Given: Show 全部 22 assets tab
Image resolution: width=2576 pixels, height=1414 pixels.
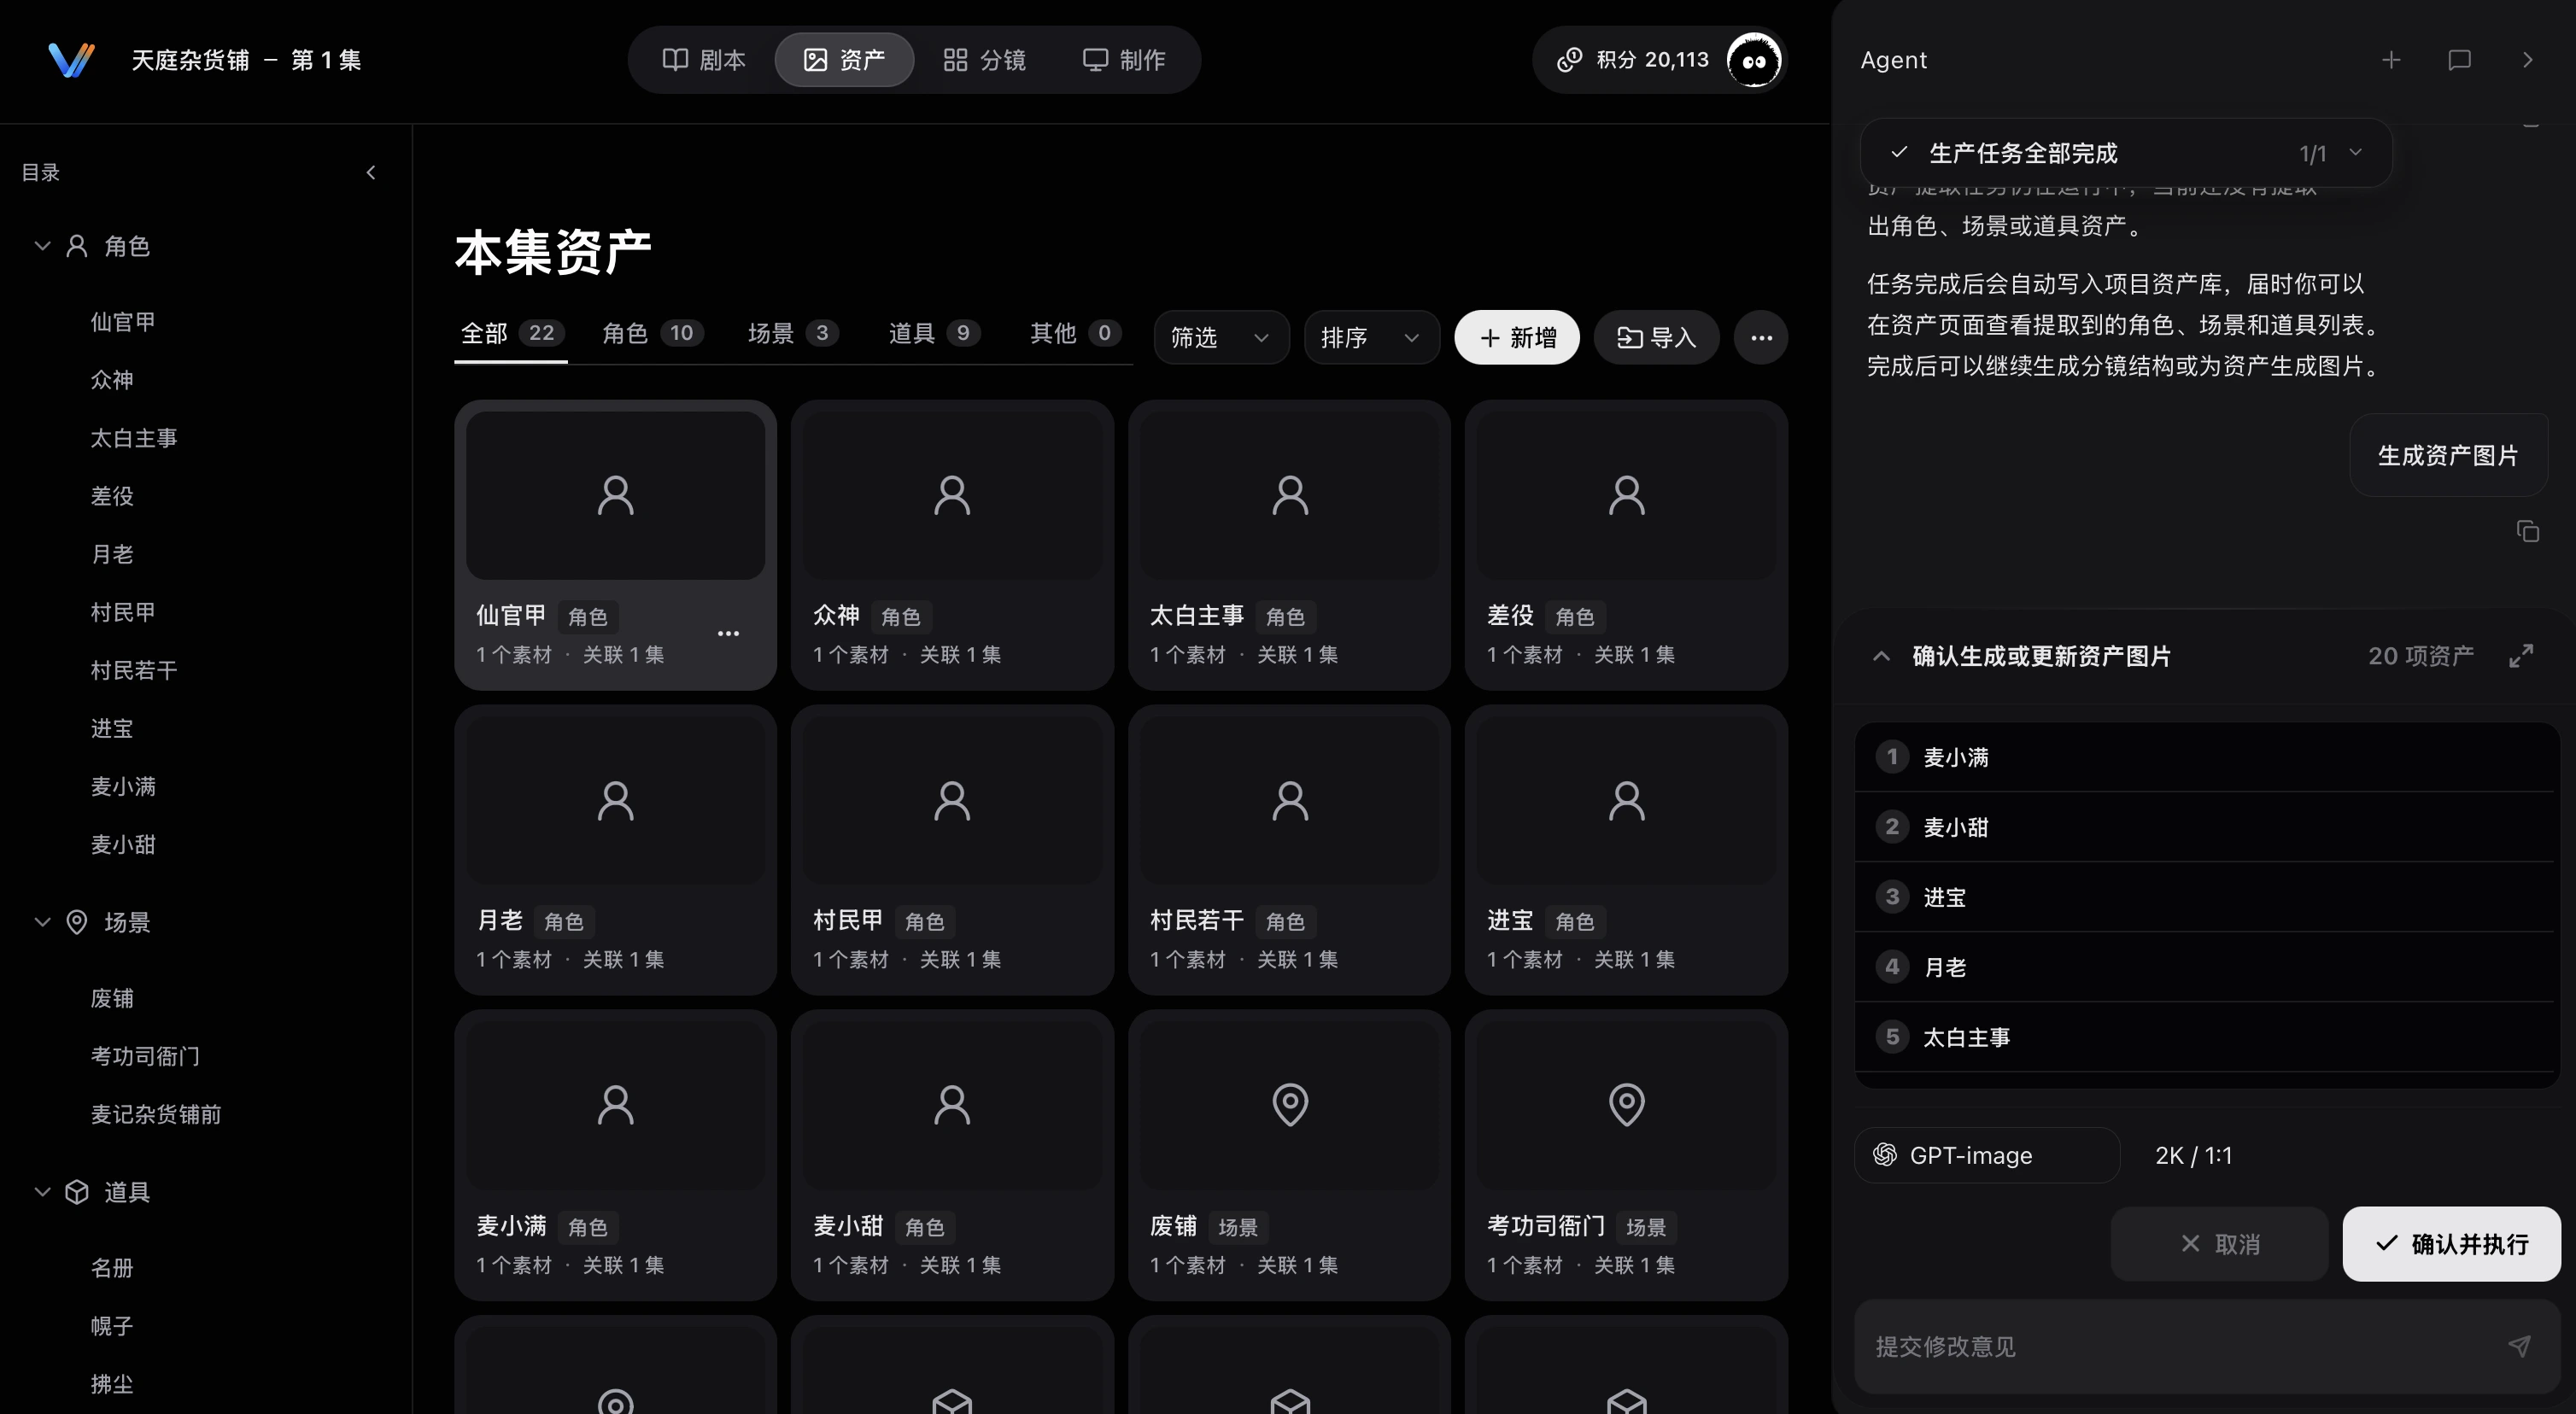Looking at the screenshot, I should click(511, 333).
